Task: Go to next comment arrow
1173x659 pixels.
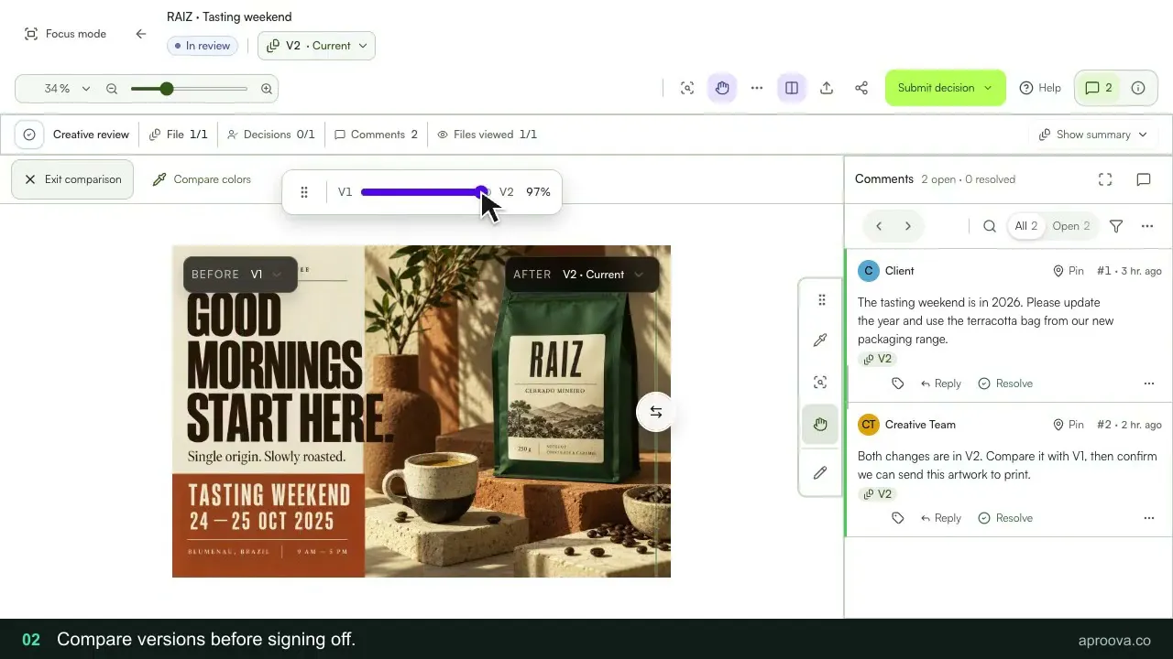Action: (x=908, y=226)
